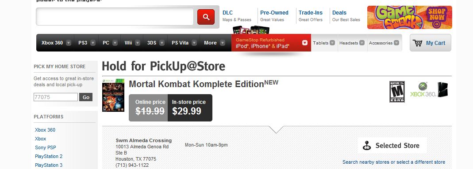This screenshot has width=473, height=169.
Task: Open the More menu dropdown arrow
Action: 222,43
